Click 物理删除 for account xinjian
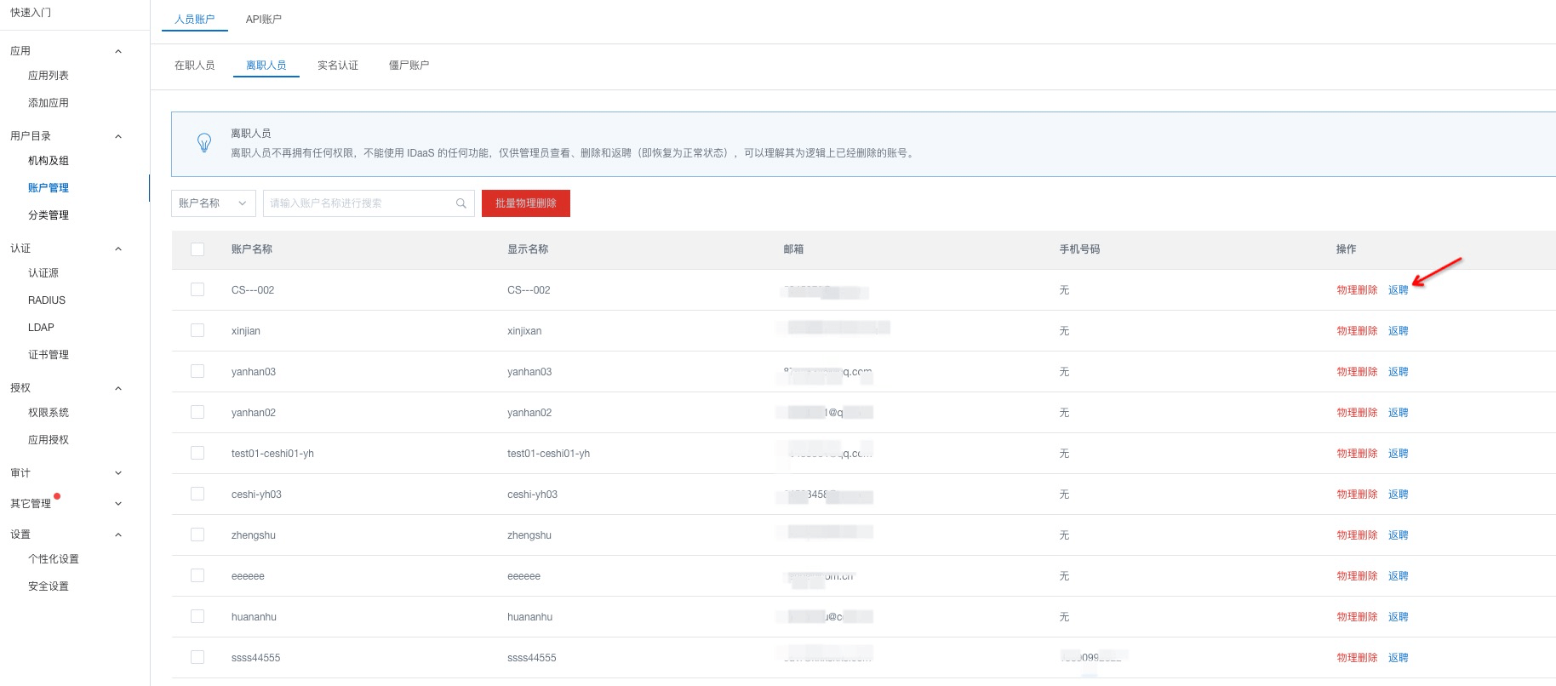The image size is (1556, 686). pyautogui.click(x=1356, y=331)
